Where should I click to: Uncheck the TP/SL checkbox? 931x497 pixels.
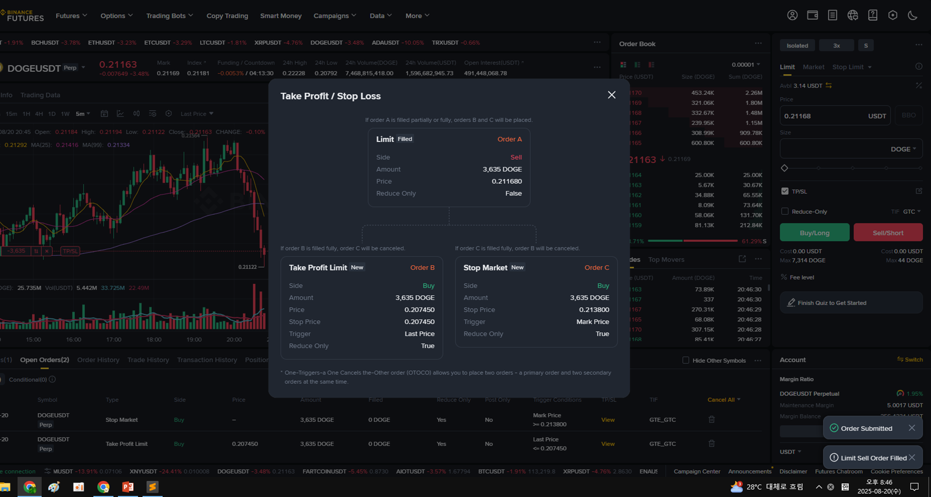[785, 191]
